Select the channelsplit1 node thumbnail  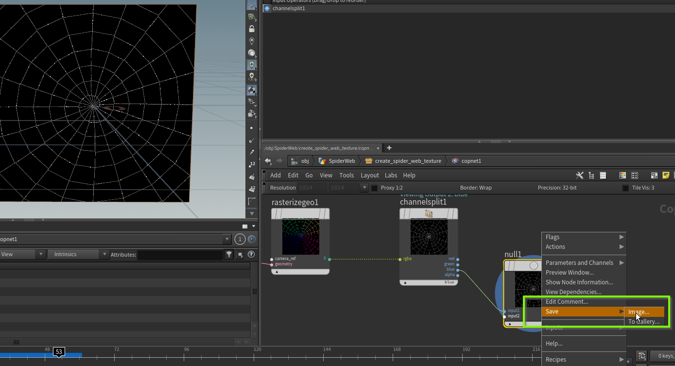tap(429, 237)
